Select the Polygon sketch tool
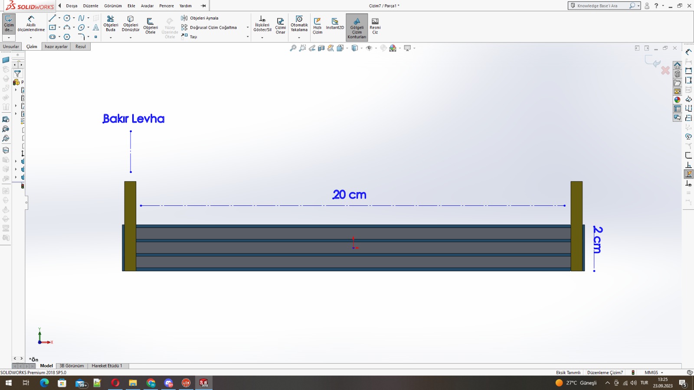This screenshot has width=694, height=390. (67, 37)
